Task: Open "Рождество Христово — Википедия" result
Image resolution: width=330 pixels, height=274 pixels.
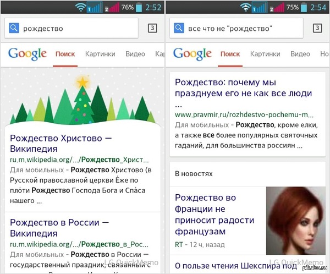Action: 61,144
